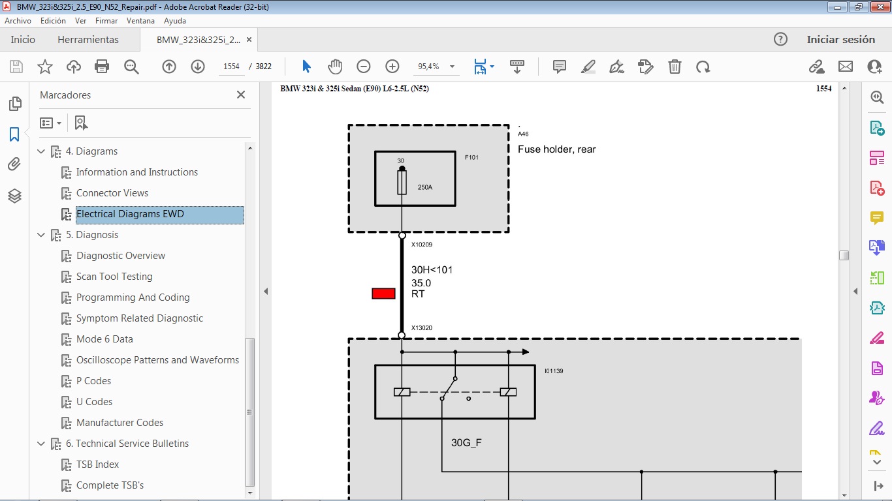Open bookmarks options dropdown
Image resolution: width=892 pixels, height=501 pixels.
[51, 123]
